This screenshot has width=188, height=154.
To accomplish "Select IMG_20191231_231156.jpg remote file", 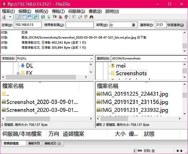I will (132, 102).
